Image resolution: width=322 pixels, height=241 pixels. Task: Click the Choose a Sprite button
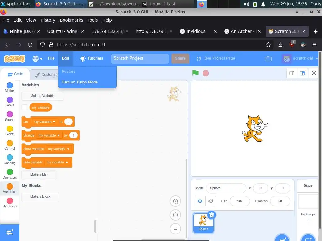click(282, 238)
